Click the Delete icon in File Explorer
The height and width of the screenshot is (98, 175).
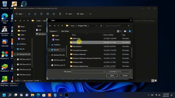[60, 14]
